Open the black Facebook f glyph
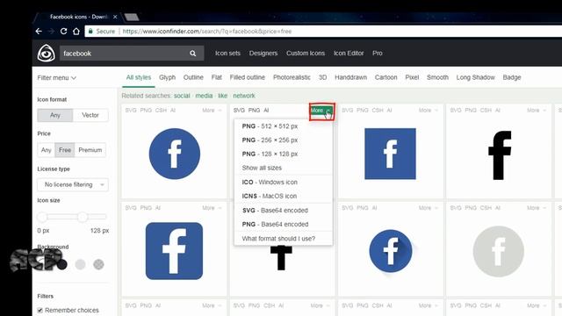Image resolution: width=562 pixels, height=316 pixels. (500, 155)
